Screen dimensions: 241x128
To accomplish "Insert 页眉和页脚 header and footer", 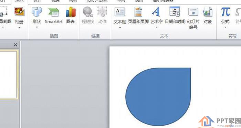I will [138, 15].
